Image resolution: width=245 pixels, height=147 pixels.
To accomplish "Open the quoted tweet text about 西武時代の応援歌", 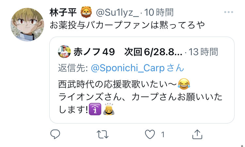I will coord(140,97).
